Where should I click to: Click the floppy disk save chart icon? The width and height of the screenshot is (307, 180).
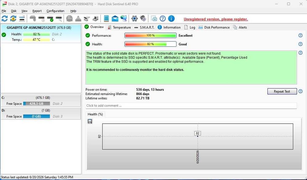(x=90, y=121)
